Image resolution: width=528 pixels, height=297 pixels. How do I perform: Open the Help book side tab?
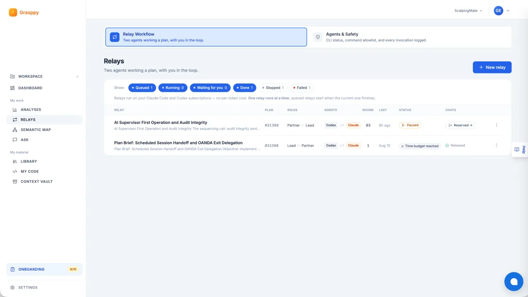coord(520,149)
